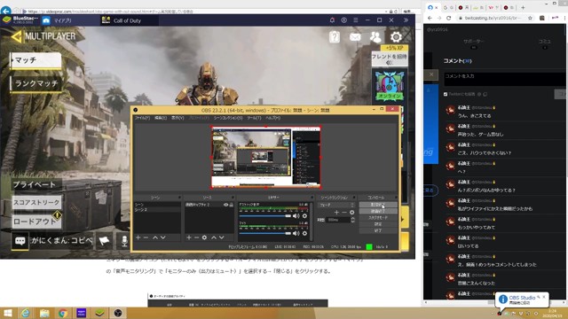Screen dimensions: 568x319
Task: Mute the desktop audio speaker icon
Action: pos(296,216)
